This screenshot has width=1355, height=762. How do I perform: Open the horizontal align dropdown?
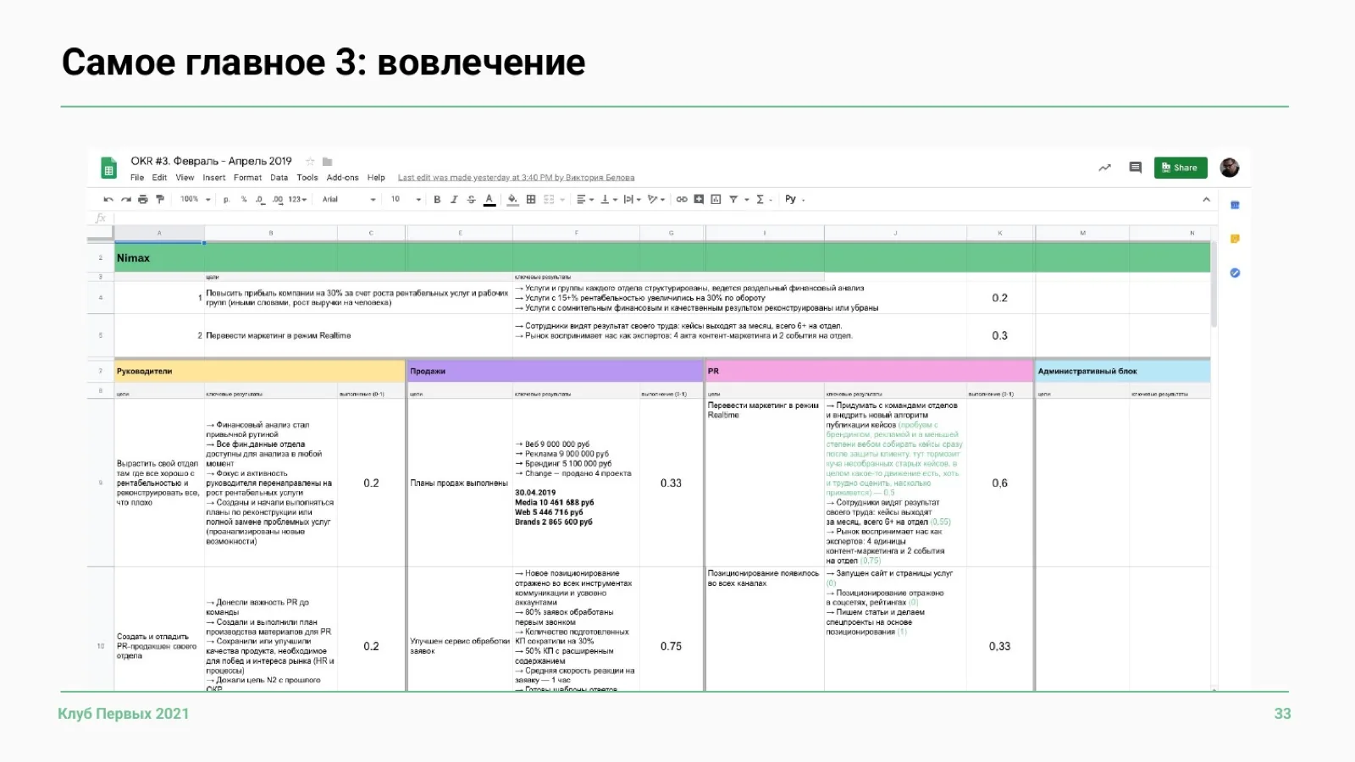(x=585, y=200)
